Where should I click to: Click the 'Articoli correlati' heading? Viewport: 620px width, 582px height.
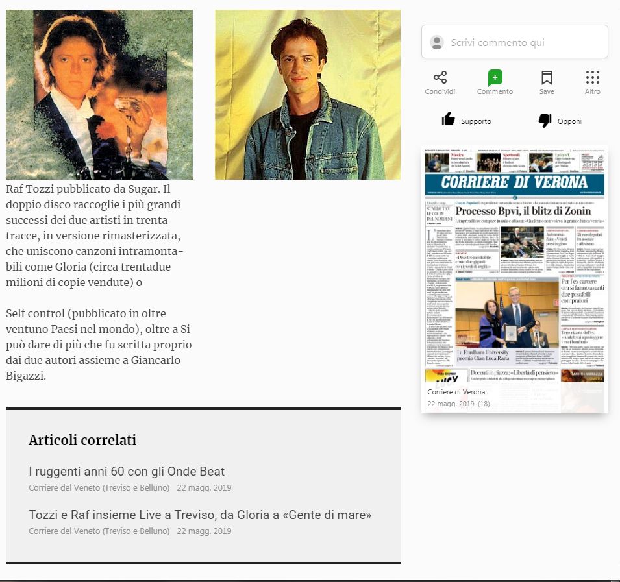point(82,440)
